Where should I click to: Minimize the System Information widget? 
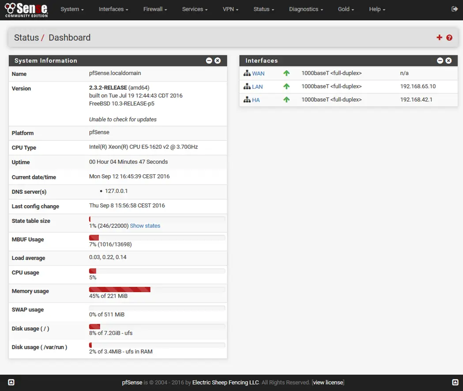pyautogui.click(x=209, y=60)
